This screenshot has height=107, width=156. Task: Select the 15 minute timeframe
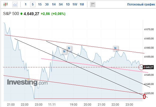click(40, 4)
